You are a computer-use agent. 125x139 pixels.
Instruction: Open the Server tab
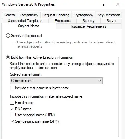click(x=111, y=21)
